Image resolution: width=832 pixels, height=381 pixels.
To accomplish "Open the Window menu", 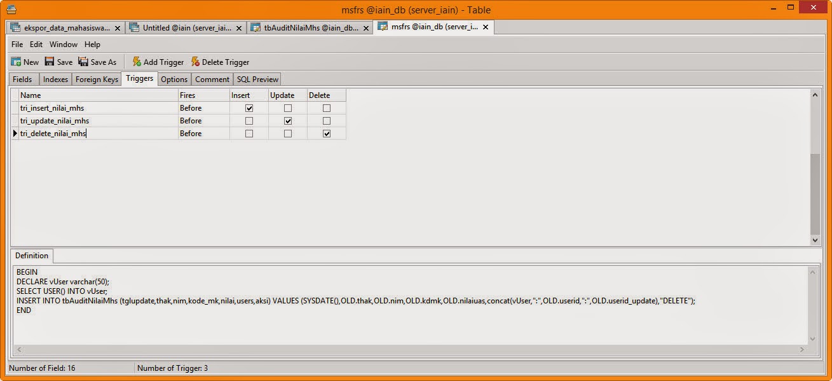I will coord(63,44).
